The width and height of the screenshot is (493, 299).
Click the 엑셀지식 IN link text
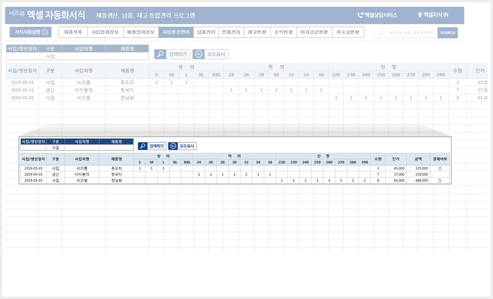pos(436,15)
